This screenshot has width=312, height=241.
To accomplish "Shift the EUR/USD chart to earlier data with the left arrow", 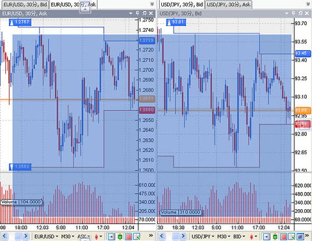I will (5, 236).
